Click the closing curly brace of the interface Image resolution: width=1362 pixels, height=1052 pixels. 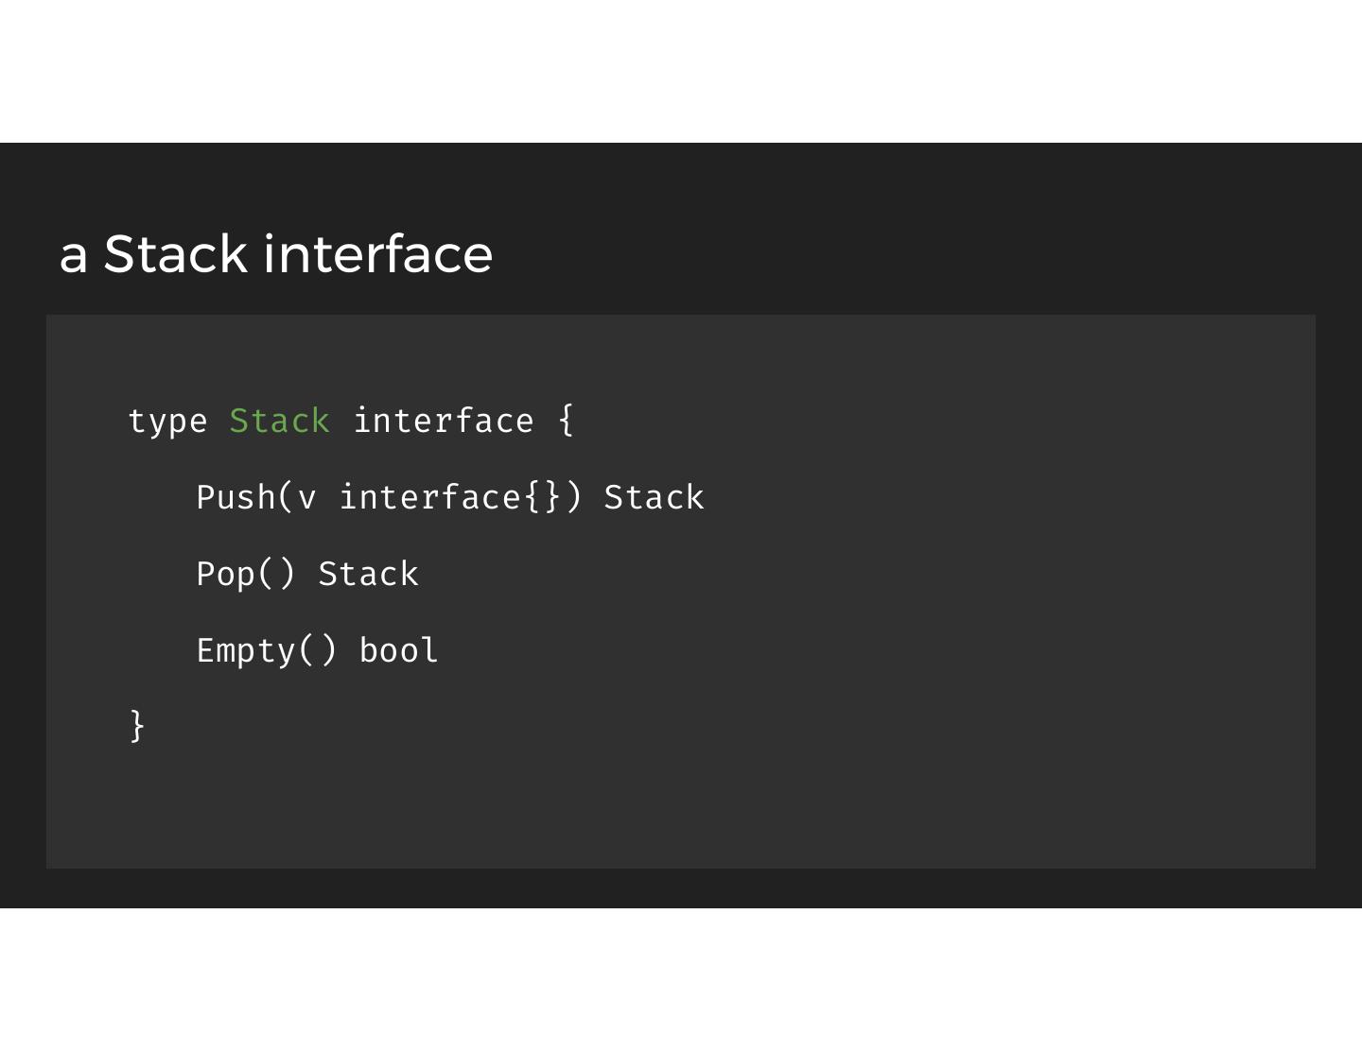pos(137,725)
